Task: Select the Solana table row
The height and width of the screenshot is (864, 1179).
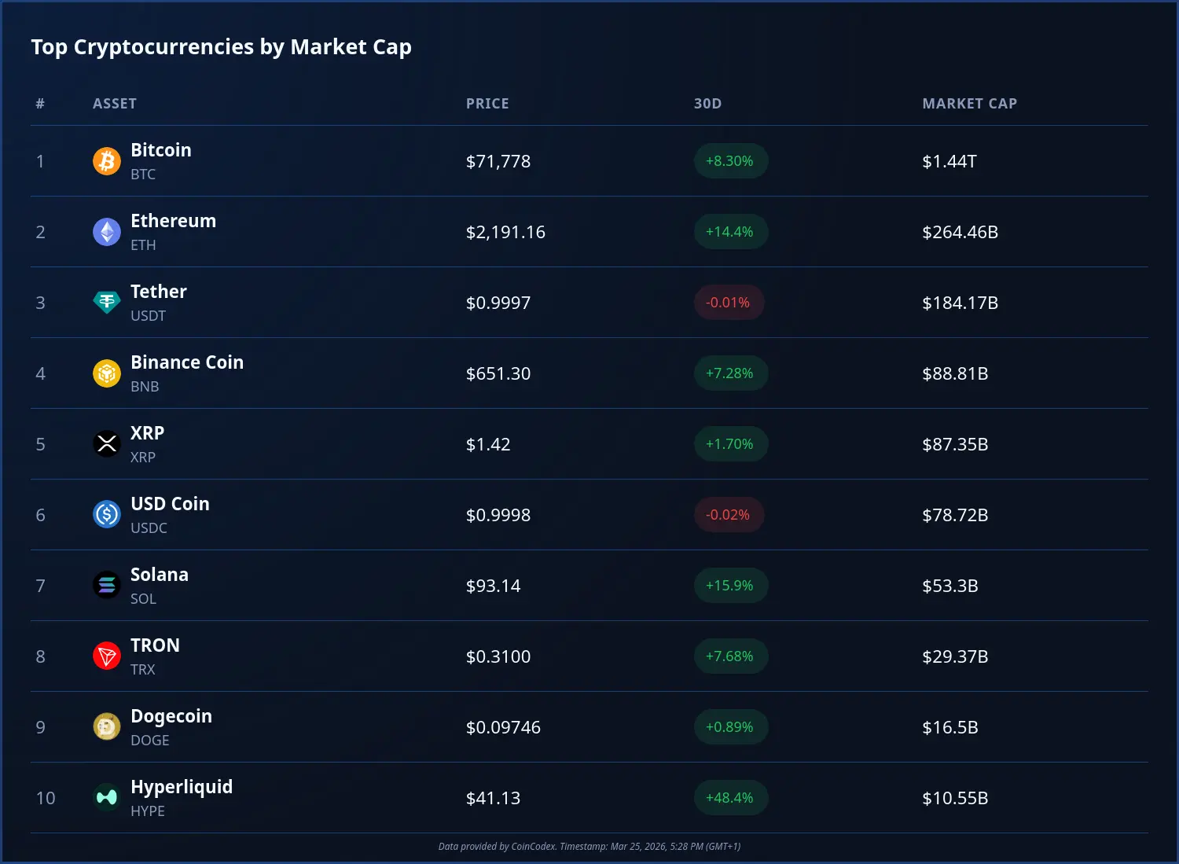Action: tap(589, 586)
